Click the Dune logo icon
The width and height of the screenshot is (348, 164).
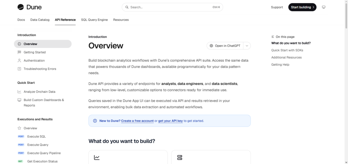click(21, 7)
